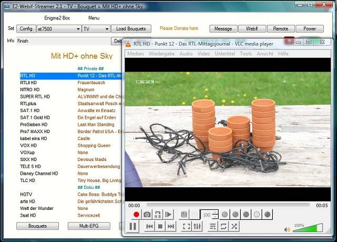
Task: Open the WebIf button
Action: 252,28
